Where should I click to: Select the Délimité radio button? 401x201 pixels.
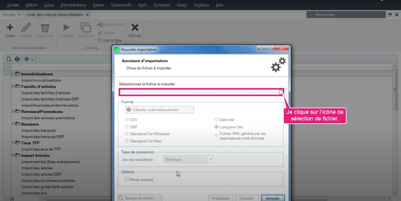216,120
